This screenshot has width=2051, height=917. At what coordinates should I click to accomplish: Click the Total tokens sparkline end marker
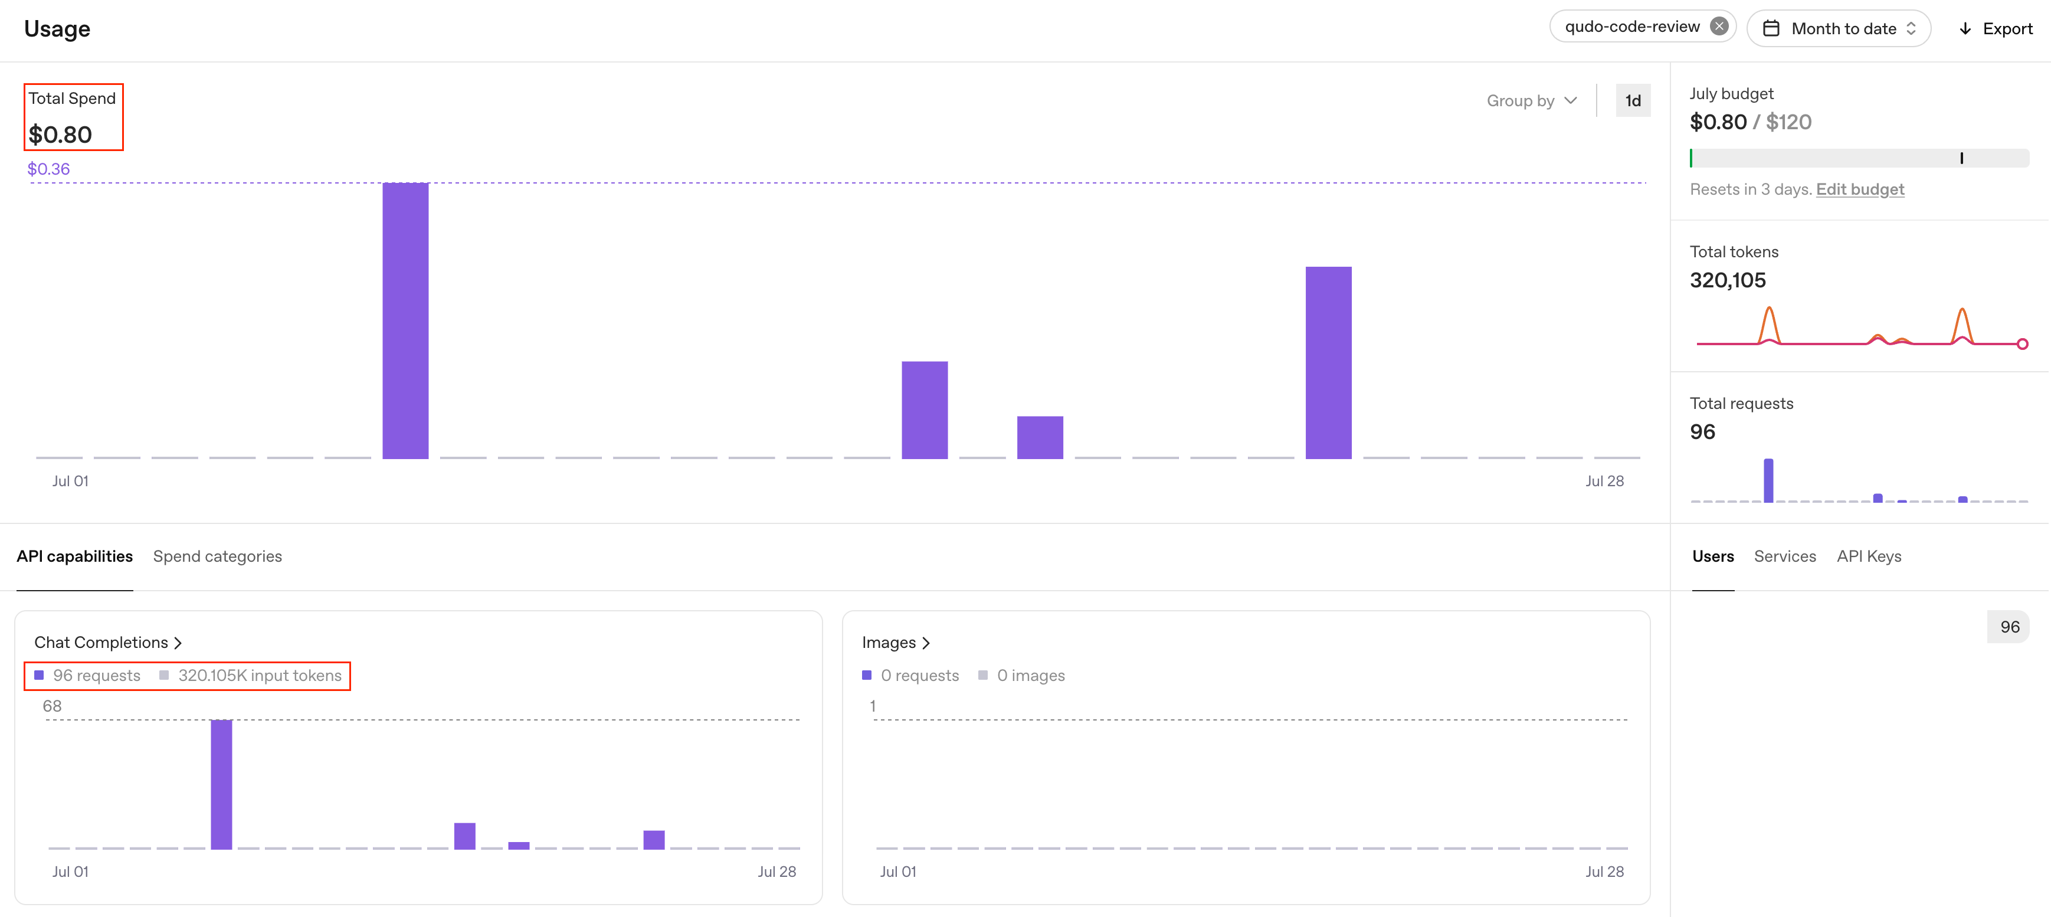(2021, 344)
